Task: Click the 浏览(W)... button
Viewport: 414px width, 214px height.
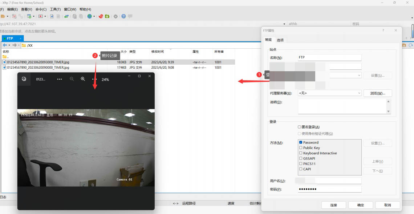Action: click(x=377, y=93)
